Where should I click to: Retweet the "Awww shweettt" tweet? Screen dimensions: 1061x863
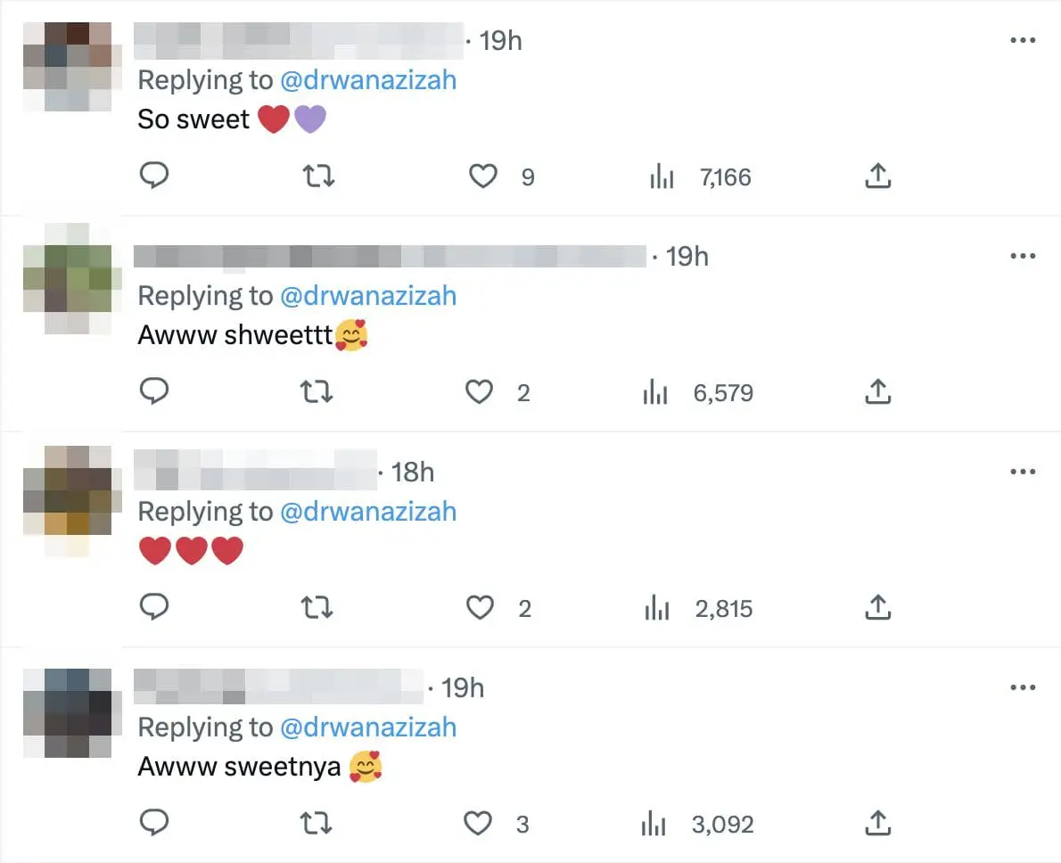tap(317, 392)
